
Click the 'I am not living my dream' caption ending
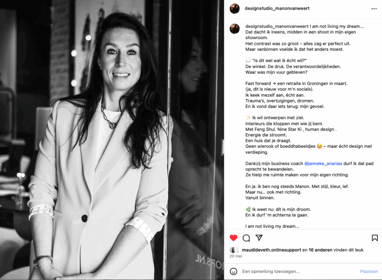tap(272, 226)
